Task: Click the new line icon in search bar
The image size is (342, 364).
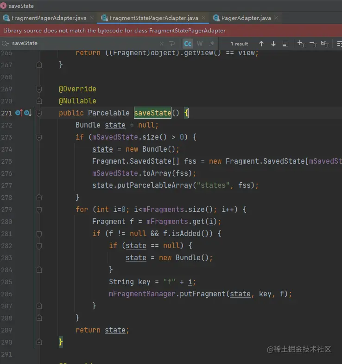Action: [172, 44]
